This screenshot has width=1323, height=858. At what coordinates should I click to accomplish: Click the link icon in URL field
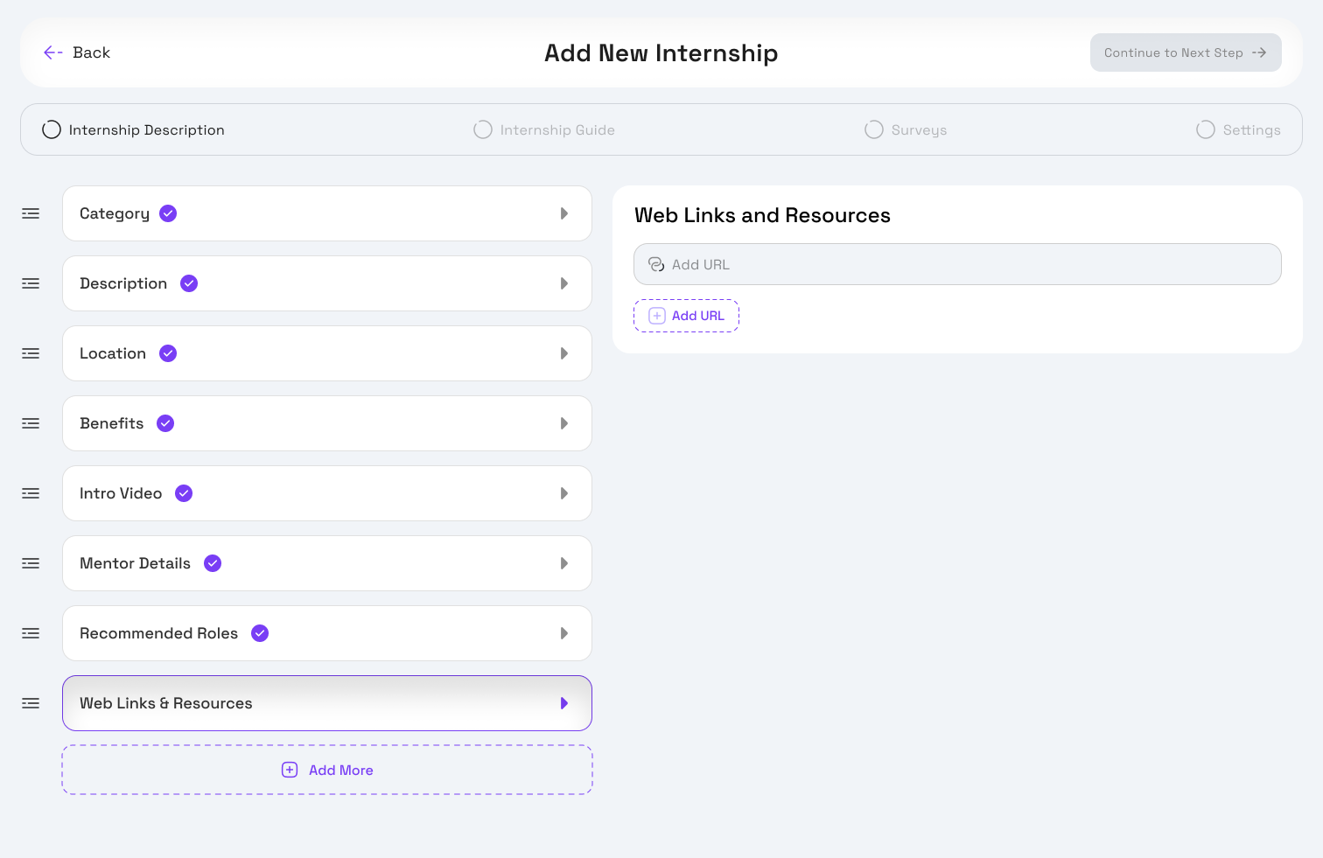pos(656,264)
